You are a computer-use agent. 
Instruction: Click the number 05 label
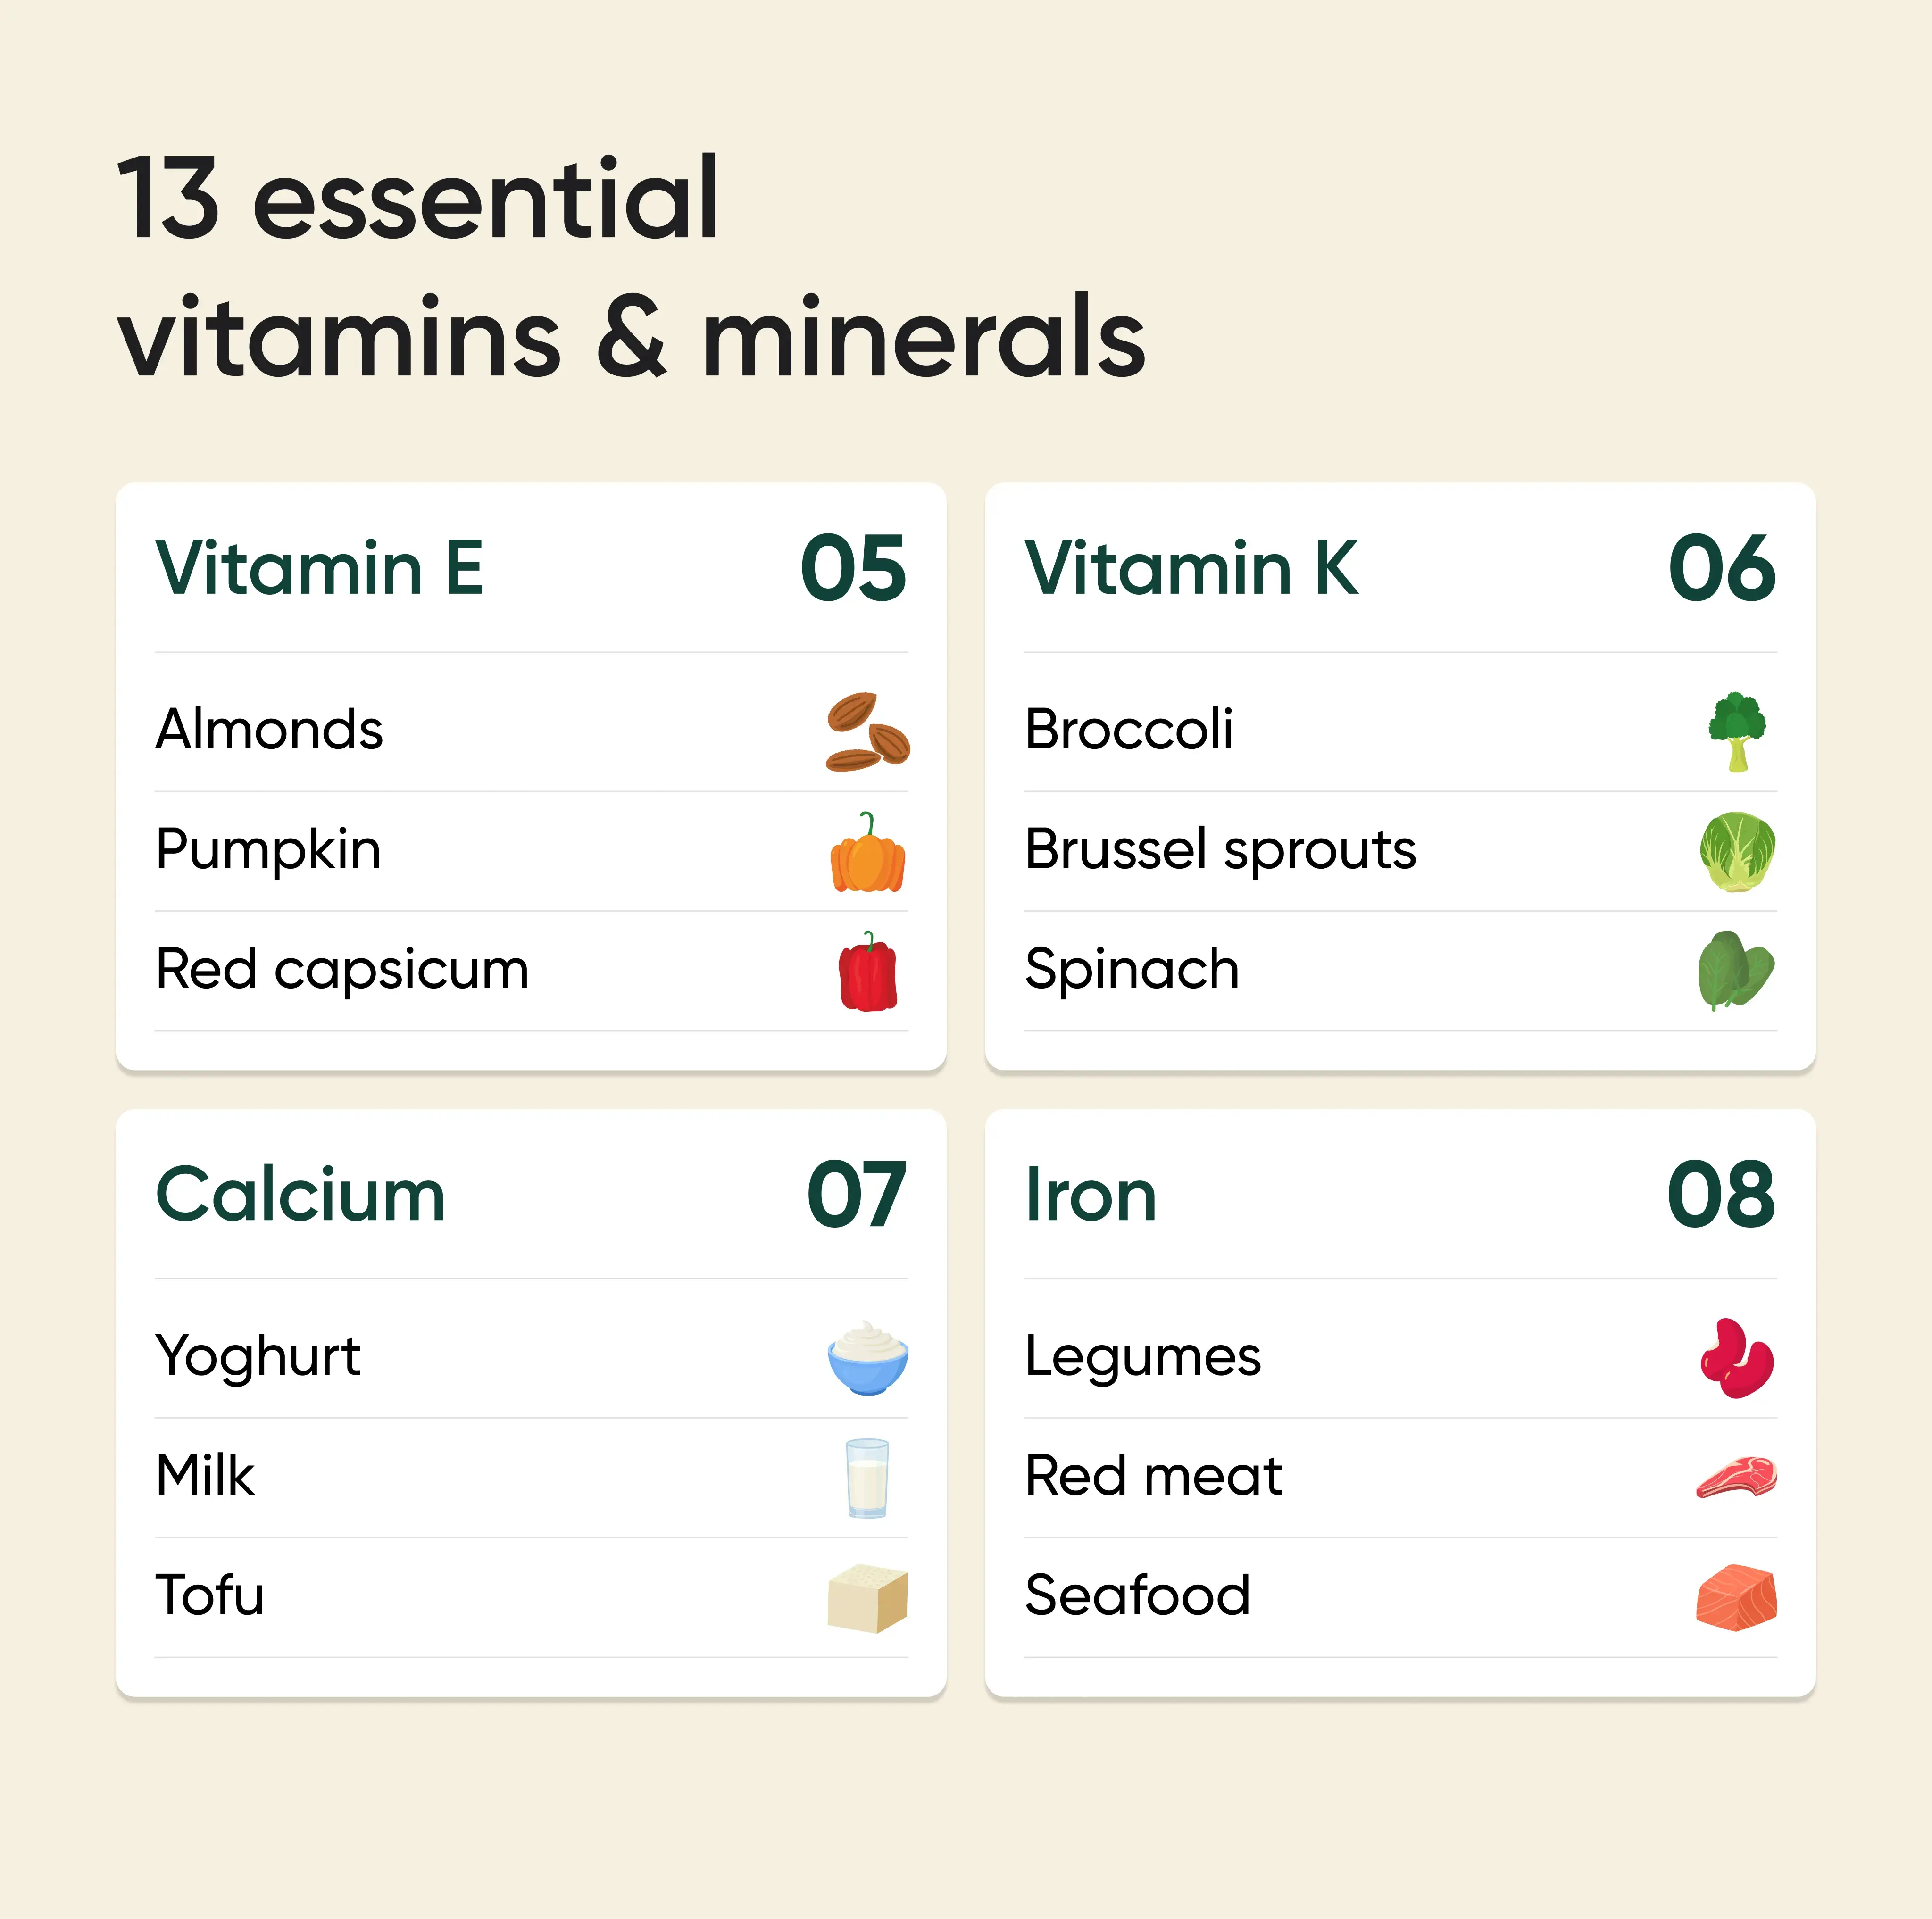tap(853, 568)
